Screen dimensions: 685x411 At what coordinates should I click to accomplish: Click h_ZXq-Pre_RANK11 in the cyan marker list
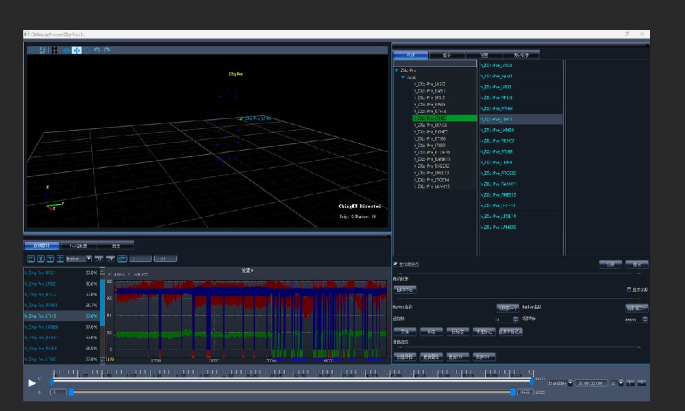tap(499, 184)
